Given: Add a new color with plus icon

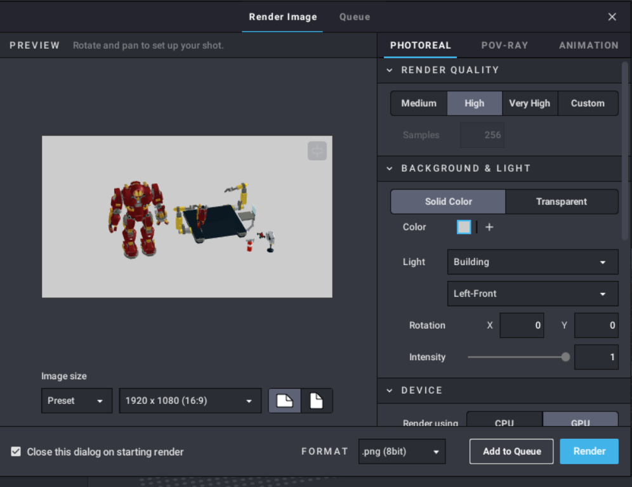Looking at the screenshot, I should pos(489,227).
